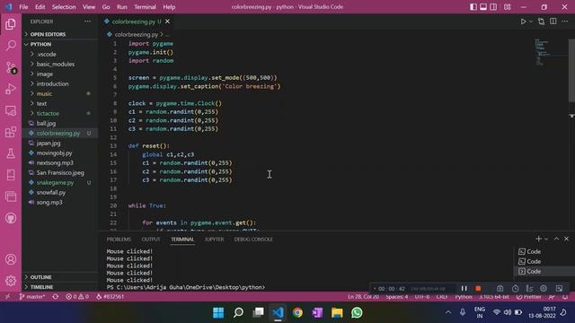Image resolution: width=575 pixels, height=323 pixels.
Task: Open snakegame.py in the explorer
Action: click(x=60, y=182)
